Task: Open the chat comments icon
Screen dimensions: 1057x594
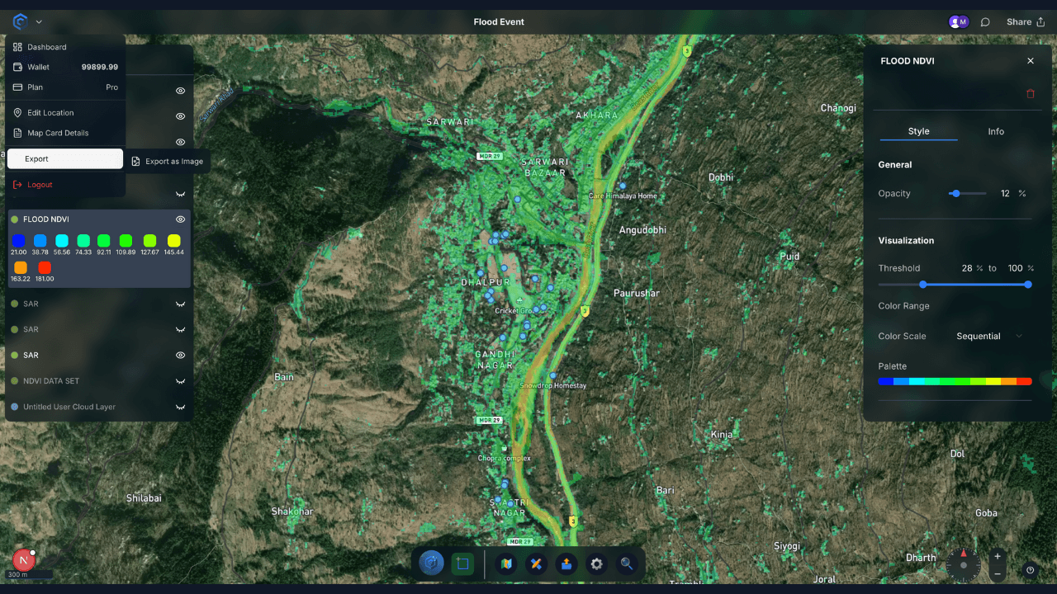Action: click(x=985, y=22)
